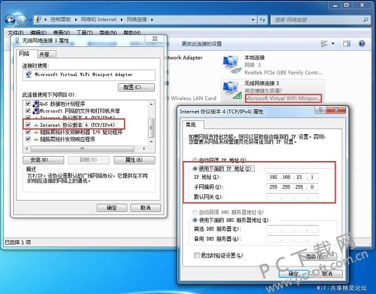Click the 备用 DNS 服务器 input field

[292, 239]
